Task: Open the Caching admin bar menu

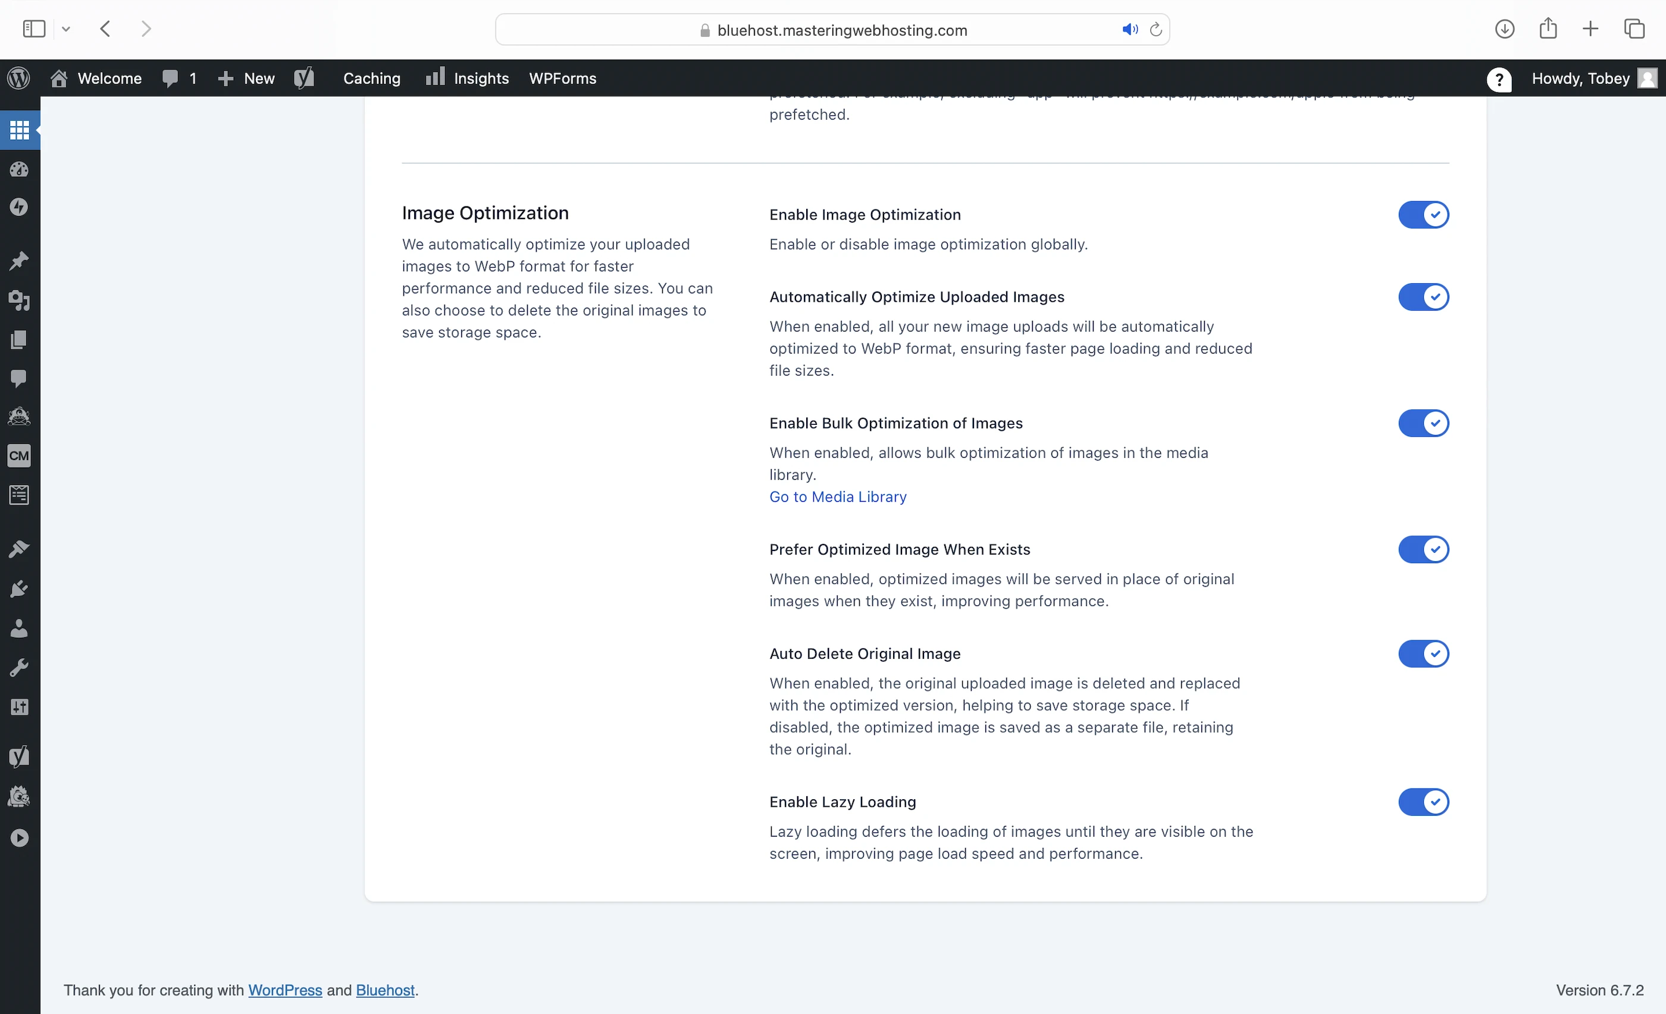Action: point(371,79)
